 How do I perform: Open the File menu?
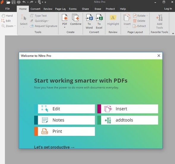(7, 9)
